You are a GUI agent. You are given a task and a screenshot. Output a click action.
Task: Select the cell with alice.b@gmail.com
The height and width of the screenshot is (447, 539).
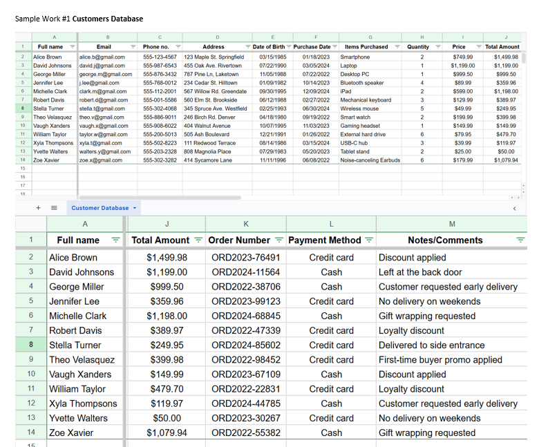pos(102,57)
